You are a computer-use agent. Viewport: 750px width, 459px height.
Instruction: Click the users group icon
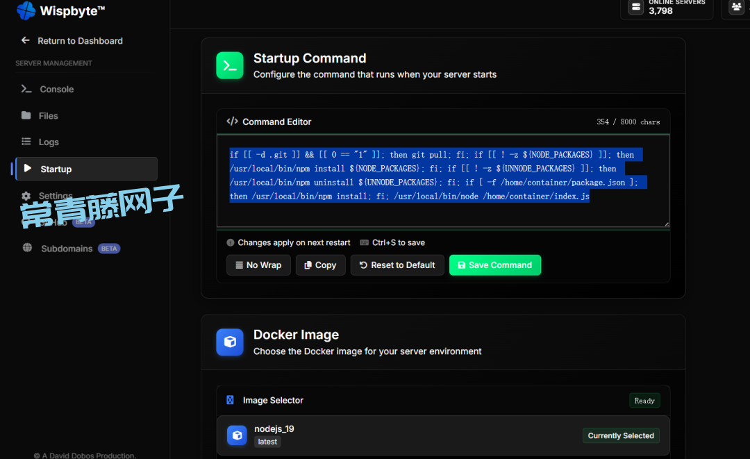pyautogui.click(x=736, y=8)
